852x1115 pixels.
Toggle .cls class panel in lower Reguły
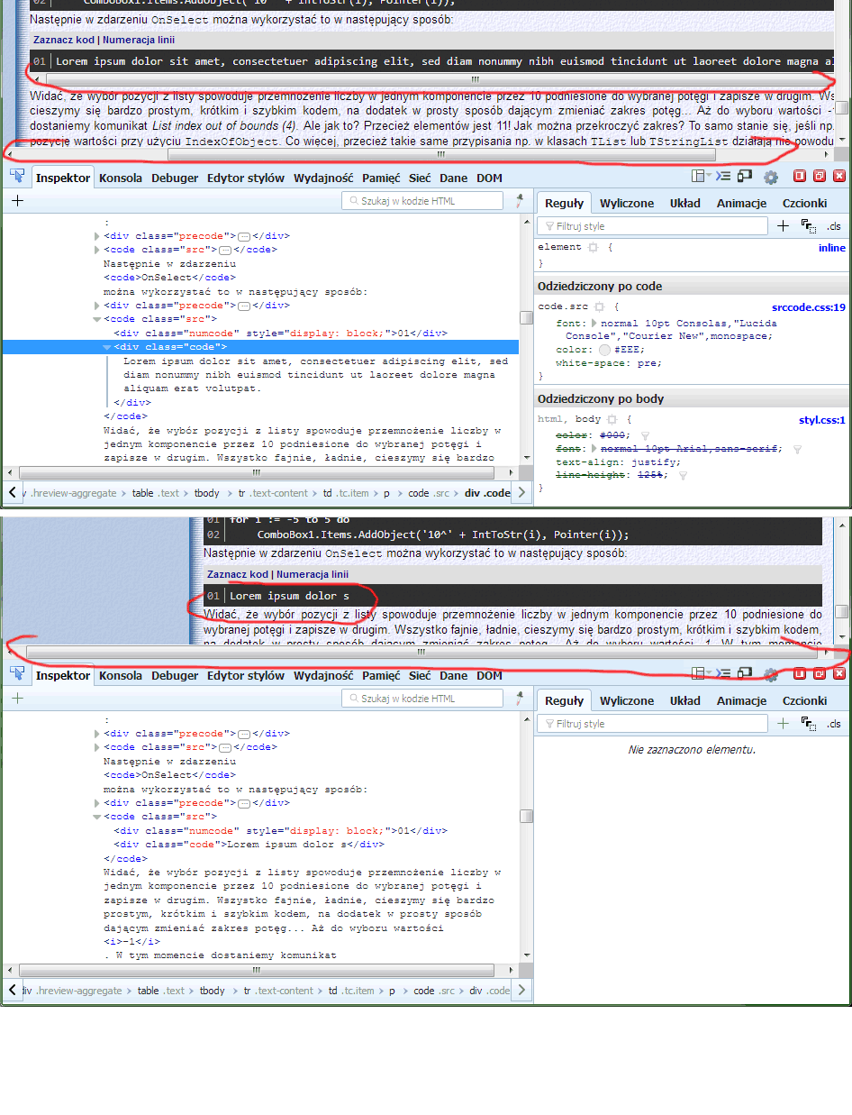pyautogui.click(x=833, y=724)
